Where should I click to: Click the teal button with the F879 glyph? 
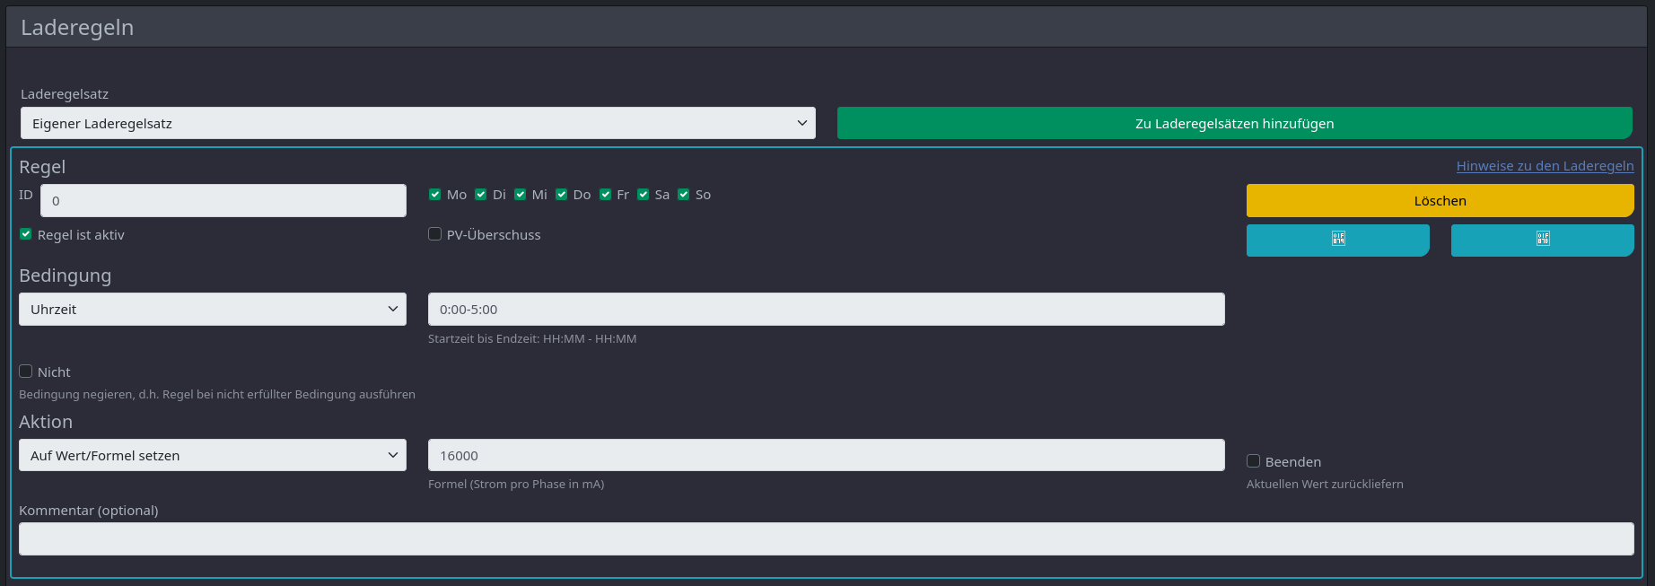coord(1337,240)
